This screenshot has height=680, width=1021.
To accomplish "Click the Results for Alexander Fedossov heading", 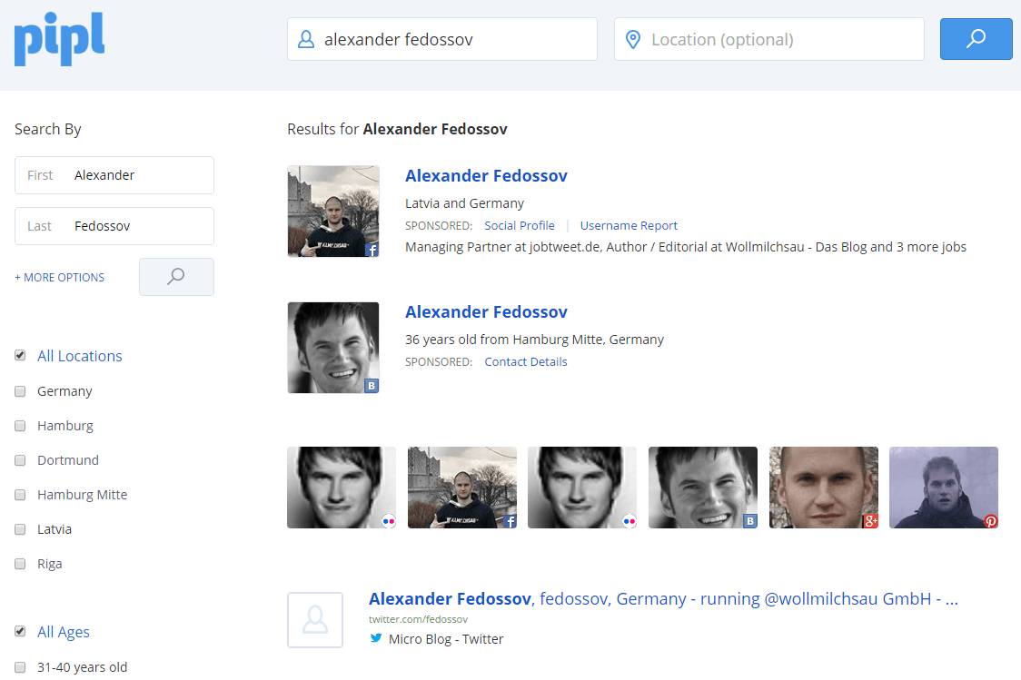I will tap(397, 130).
